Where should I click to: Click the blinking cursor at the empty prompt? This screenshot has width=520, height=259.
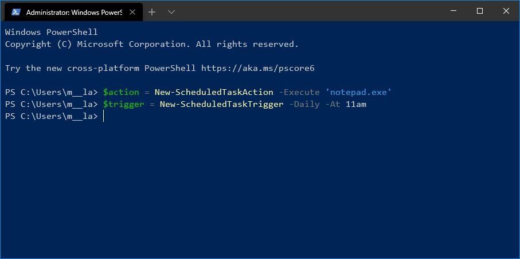(103, 116)
